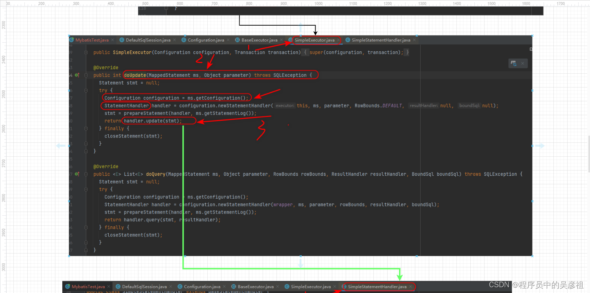The height and width of the screenshot is (293, 590).
Task: Click Configuration configuration line in doUpdate
Action: [x=176, y=98]
